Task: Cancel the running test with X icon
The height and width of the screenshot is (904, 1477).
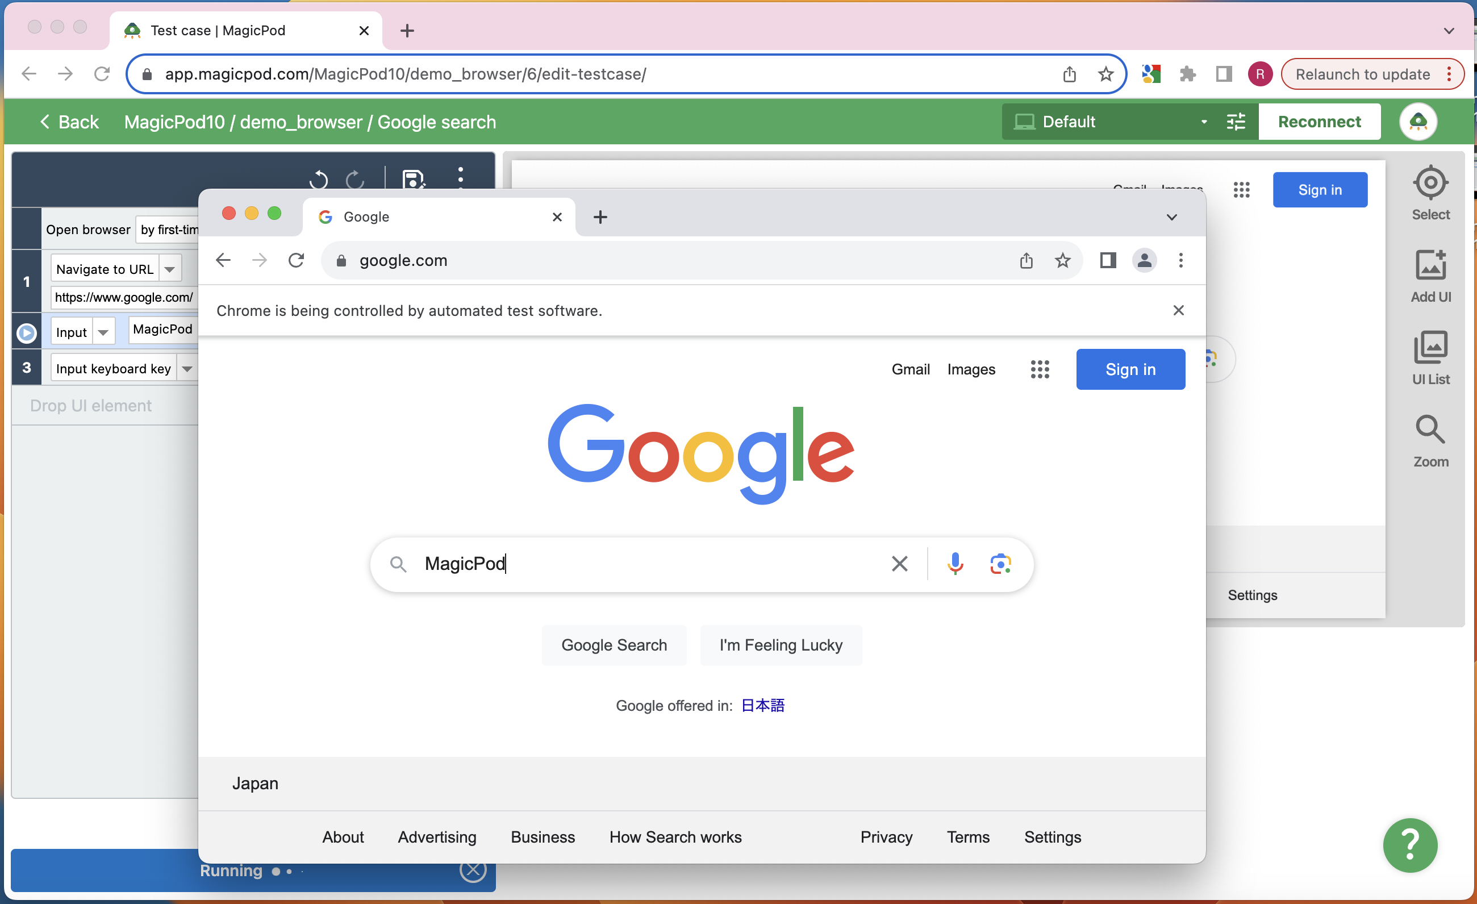Action: pyautogui.click(x=473, y=870)
